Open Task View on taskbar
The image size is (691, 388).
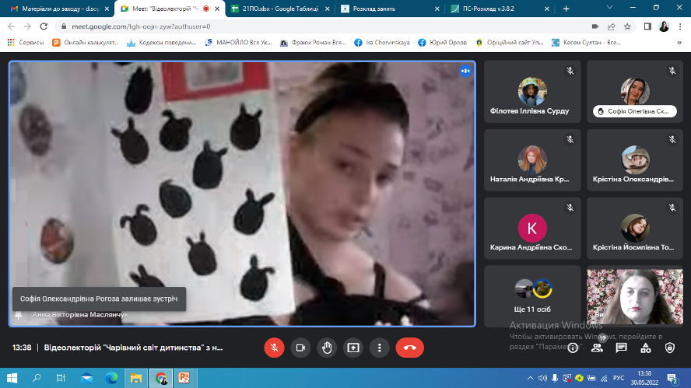(61, 378)
